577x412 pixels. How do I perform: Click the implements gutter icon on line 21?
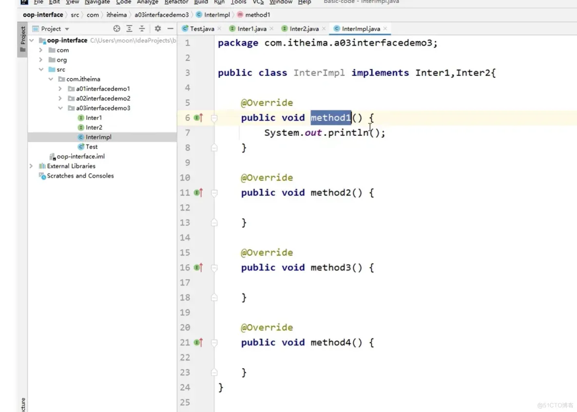(198, 343)
